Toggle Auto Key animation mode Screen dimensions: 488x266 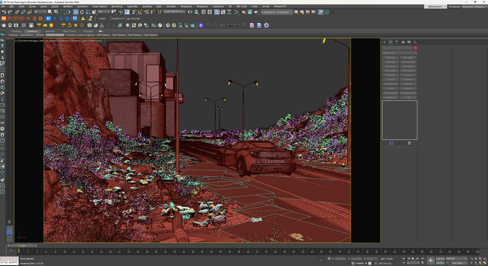click(x=440, y=259)
